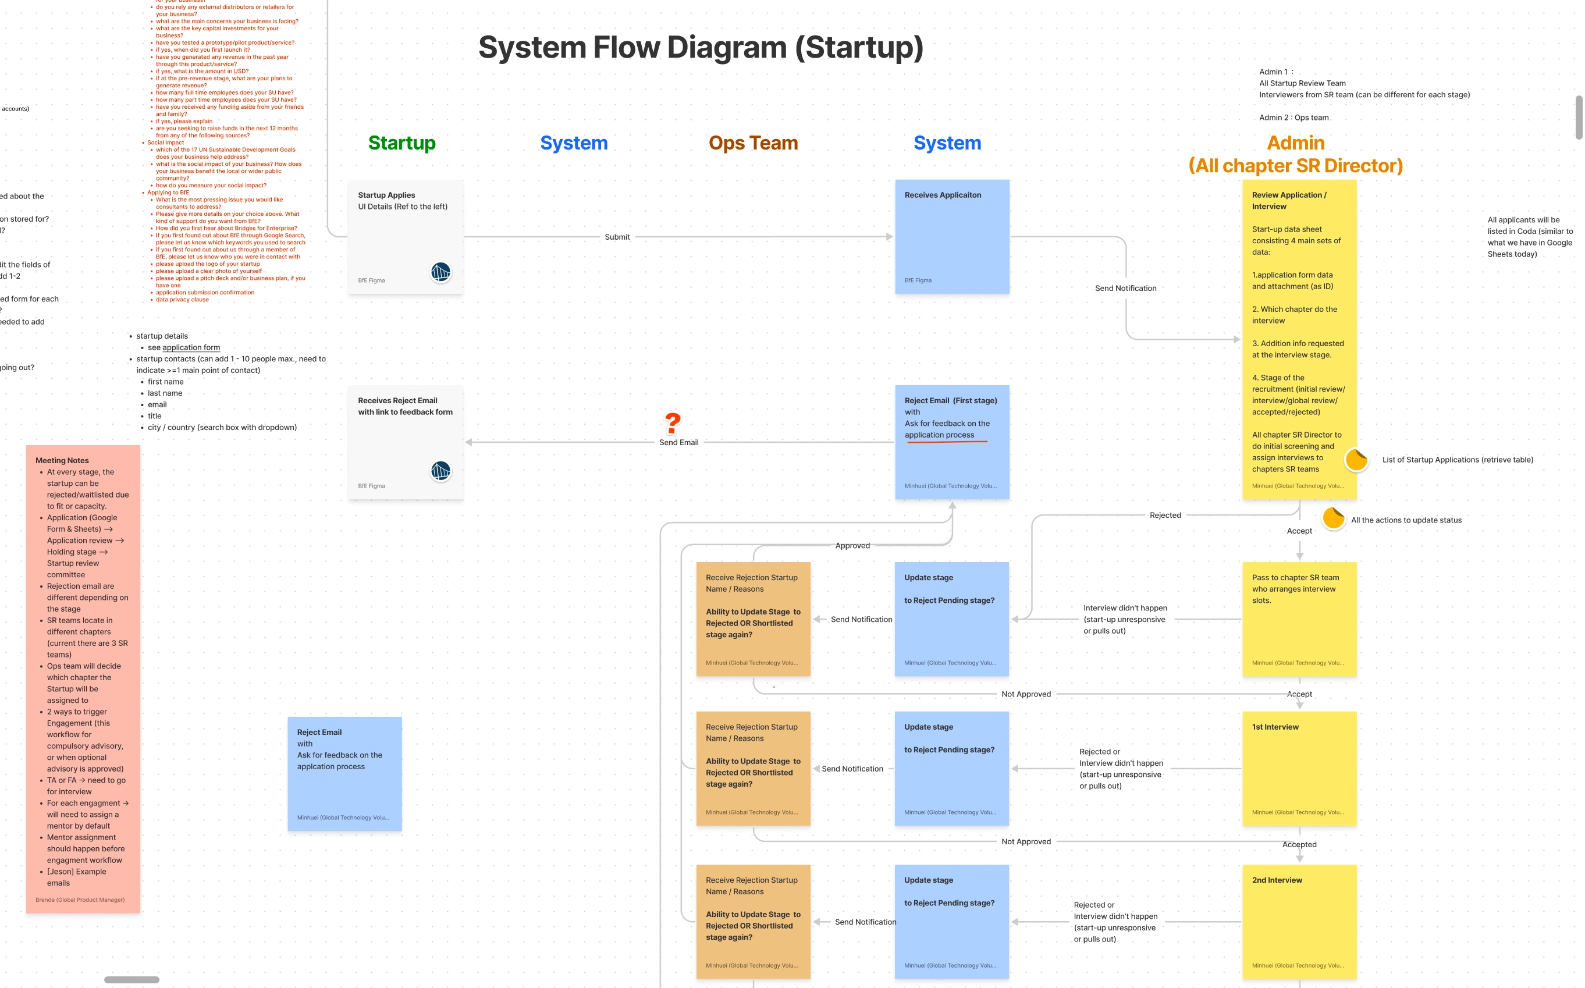
Task: Click Brenda (Global Product Manager) author label
Action: tap(80, 900)
